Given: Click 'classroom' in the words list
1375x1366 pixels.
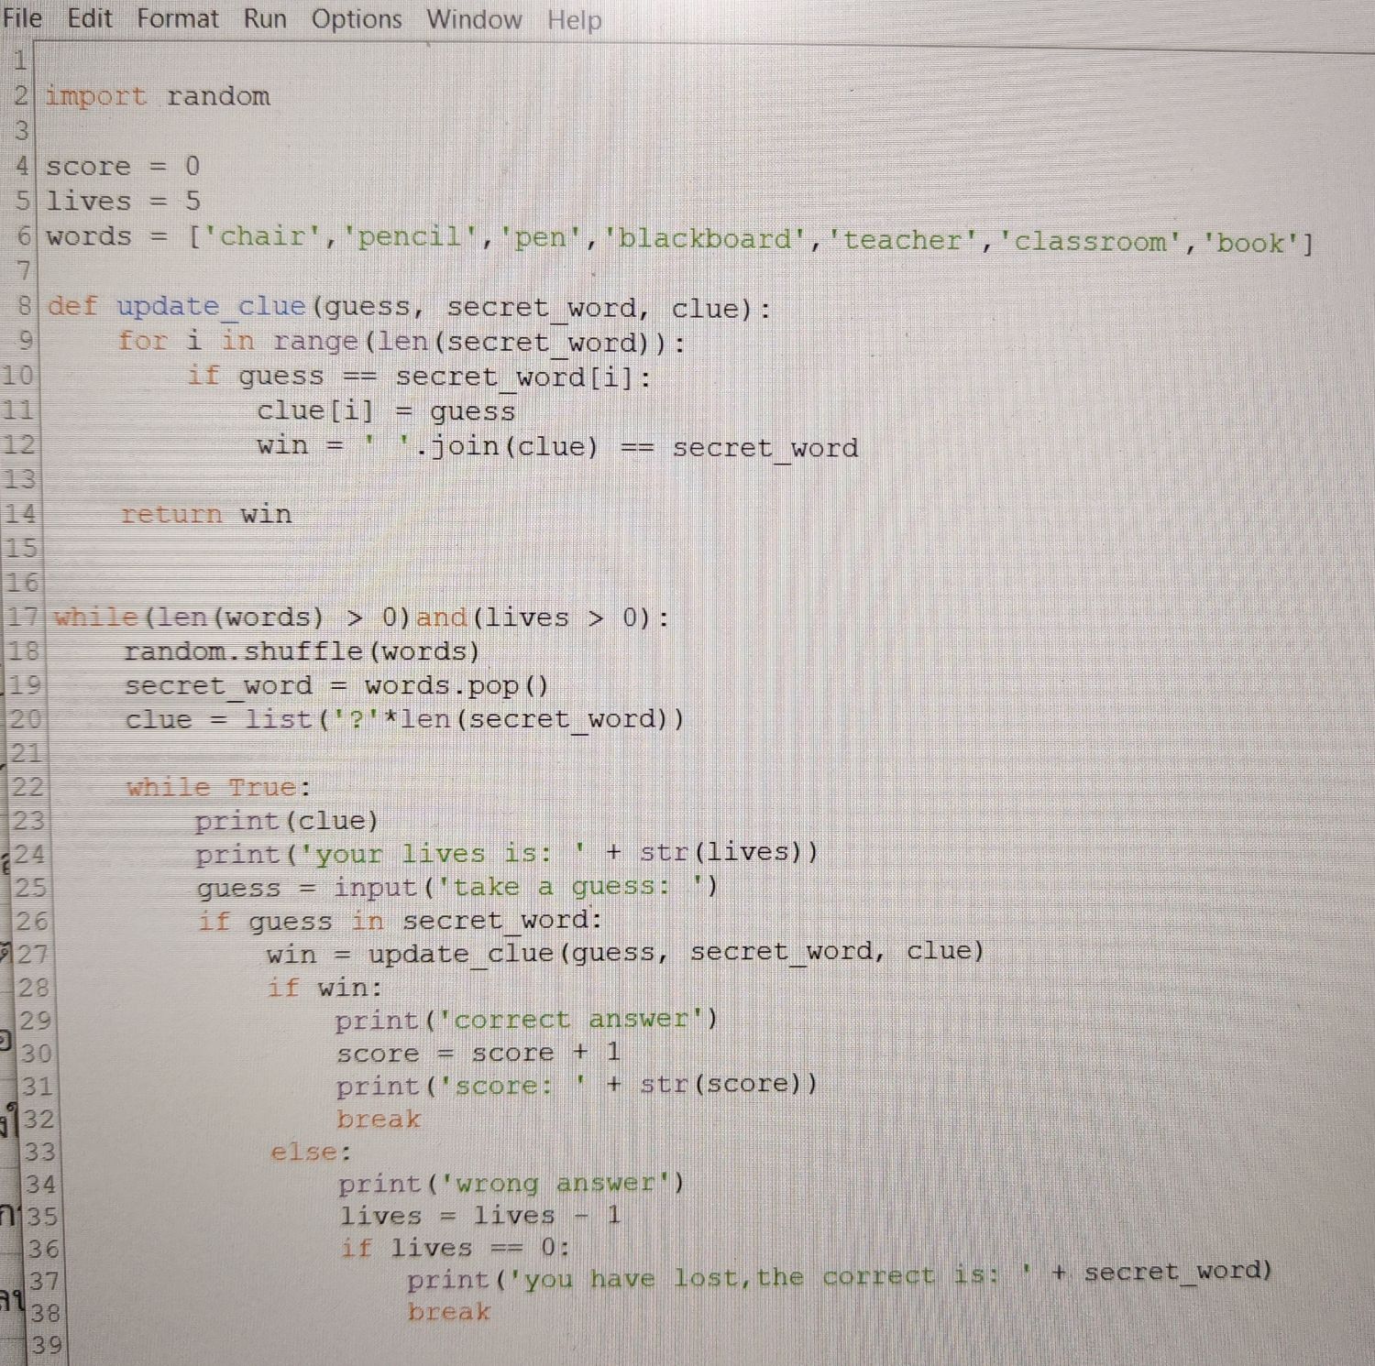Looking at the screenshot, I should click(x=1092, y=242).
